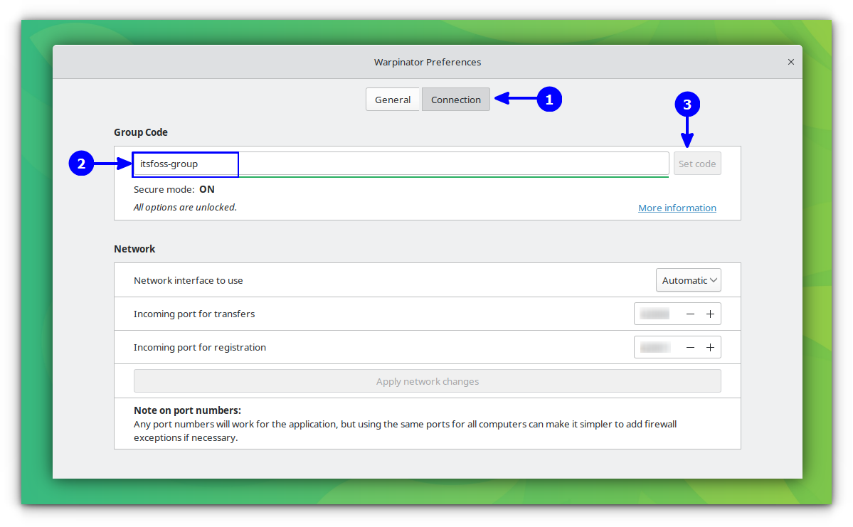This screenshot has height=527, width=853.
Task: Click 'Incoming port for transfers' label
Action: [x=194, y=314]
